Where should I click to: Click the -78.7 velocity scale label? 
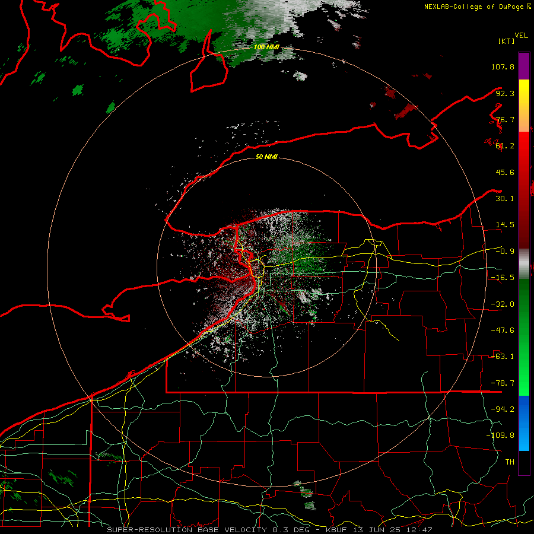click(503, 383)
